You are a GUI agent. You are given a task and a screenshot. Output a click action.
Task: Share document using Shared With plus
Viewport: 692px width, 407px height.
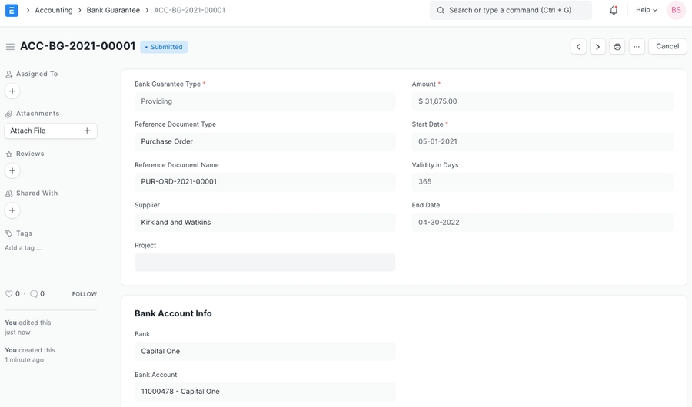click(x=12, y=210)
